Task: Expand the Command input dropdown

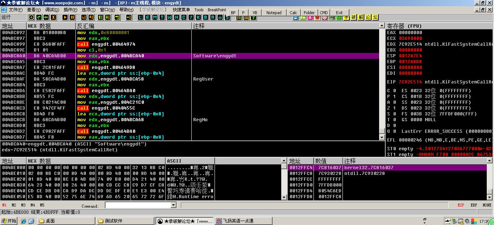Action: tap(173, 205)
